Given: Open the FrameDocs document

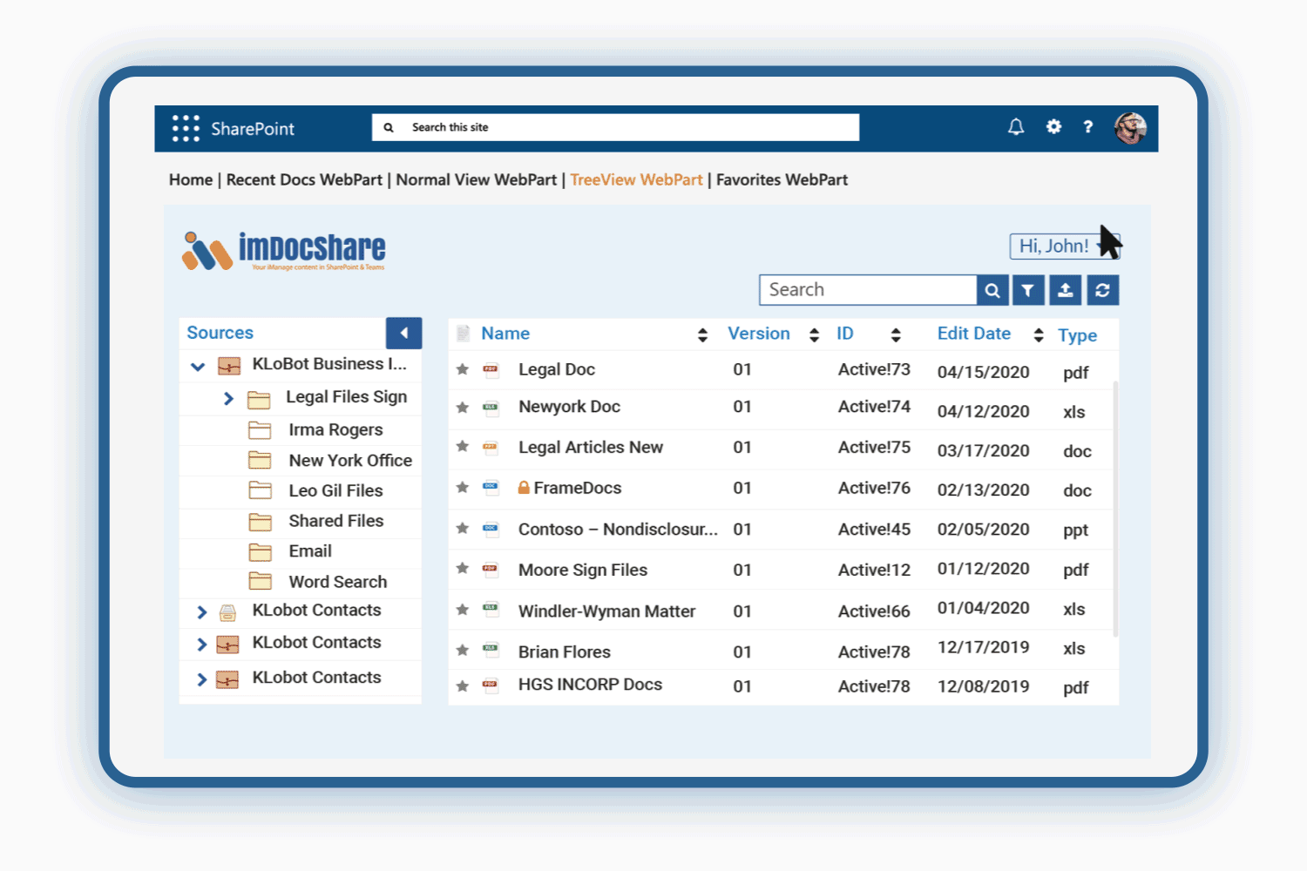Looking at the screenshot, I should [578, 488].
